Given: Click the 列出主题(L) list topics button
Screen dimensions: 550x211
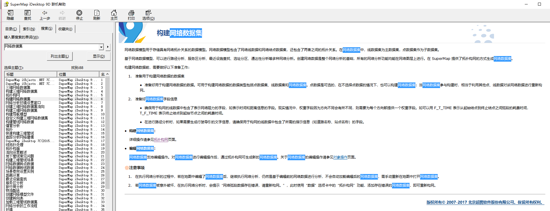Looking at the screenshot, I should tap(60, 56).
